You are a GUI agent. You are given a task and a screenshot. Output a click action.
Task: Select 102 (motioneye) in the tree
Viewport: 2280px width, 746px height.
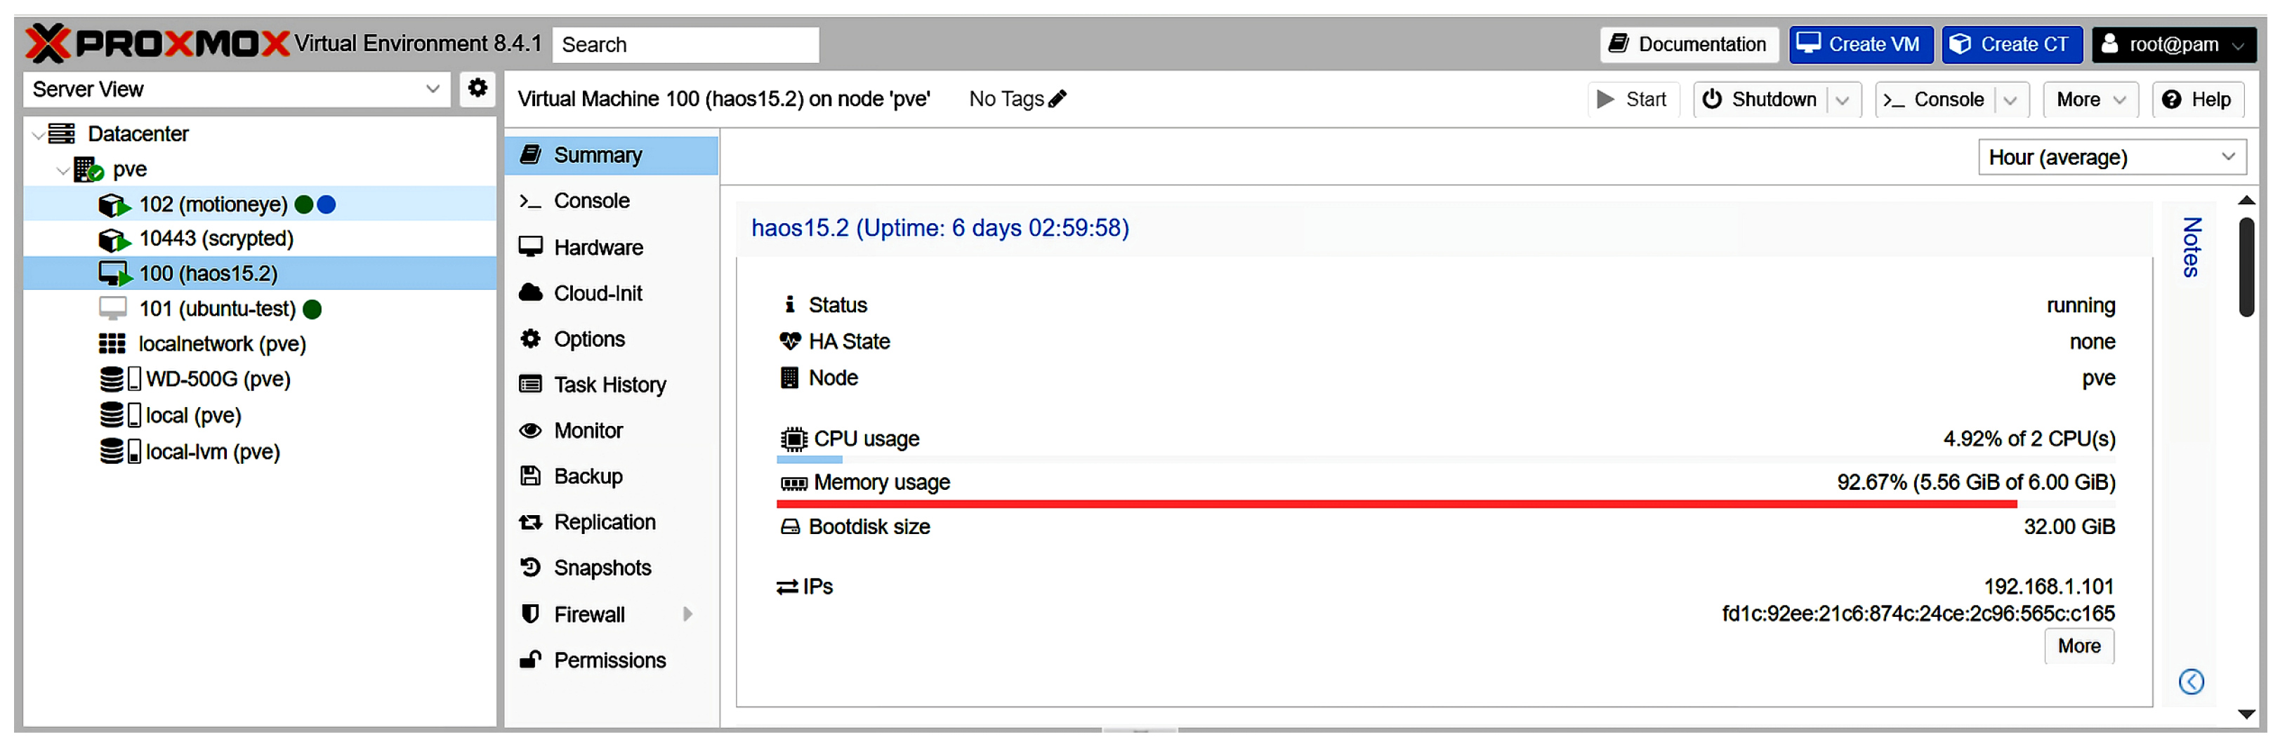click(259, 204)
